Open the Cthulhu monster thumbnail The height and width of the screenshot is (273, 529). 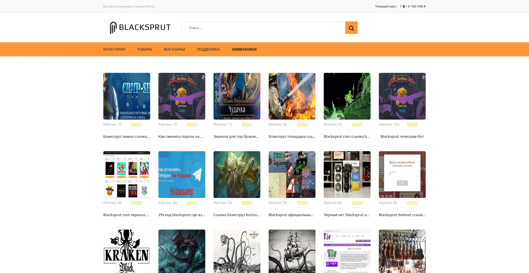pyautogui.click(x=237, y=175)
